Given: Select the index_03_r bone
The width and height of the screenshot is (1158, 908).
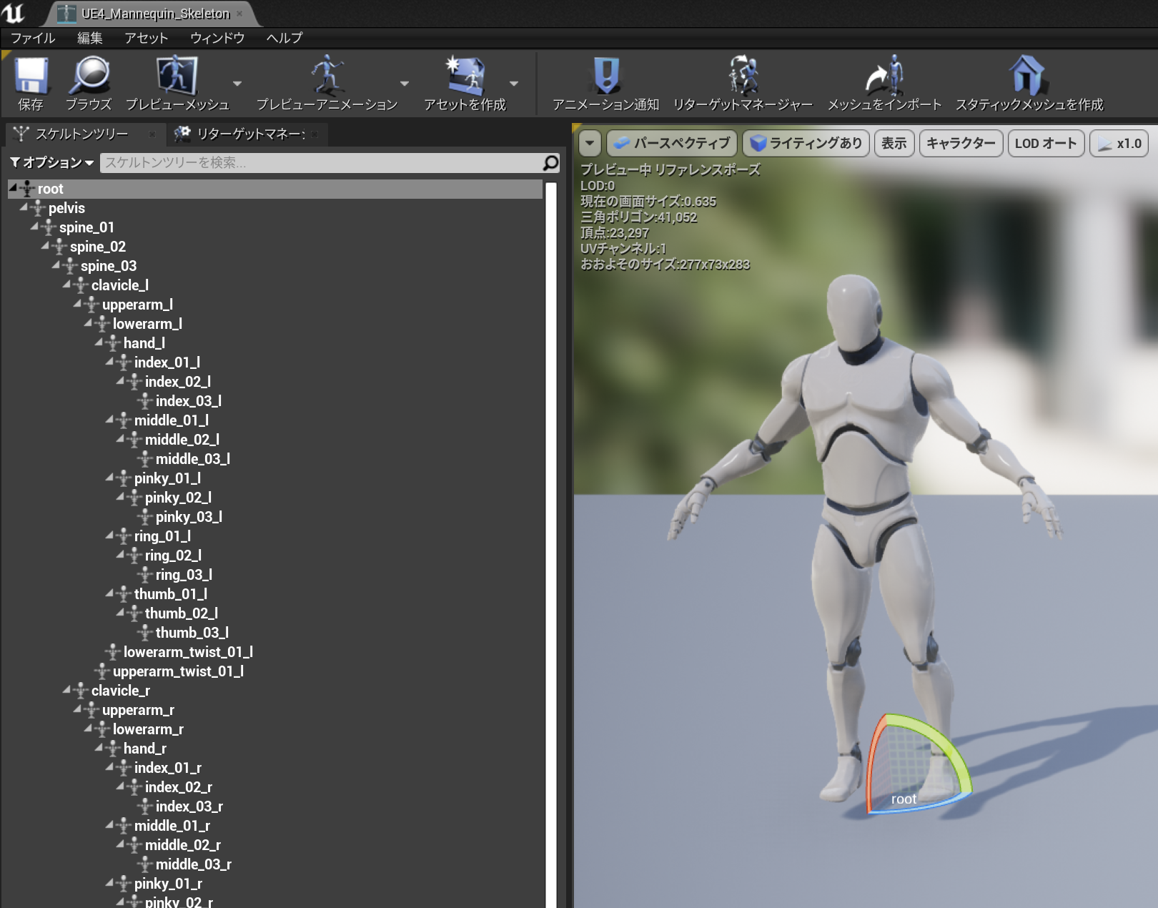Looking at the screenshot, I should point(189,806).
